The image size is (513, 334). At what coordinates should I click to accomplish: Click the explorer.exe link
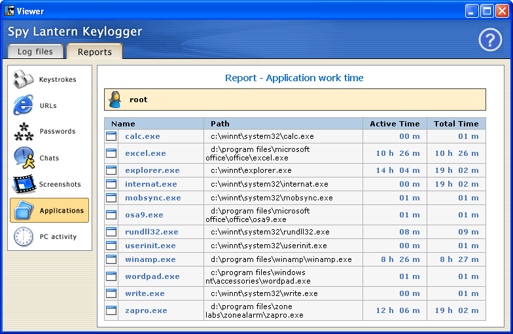click(x=152, y=170)
